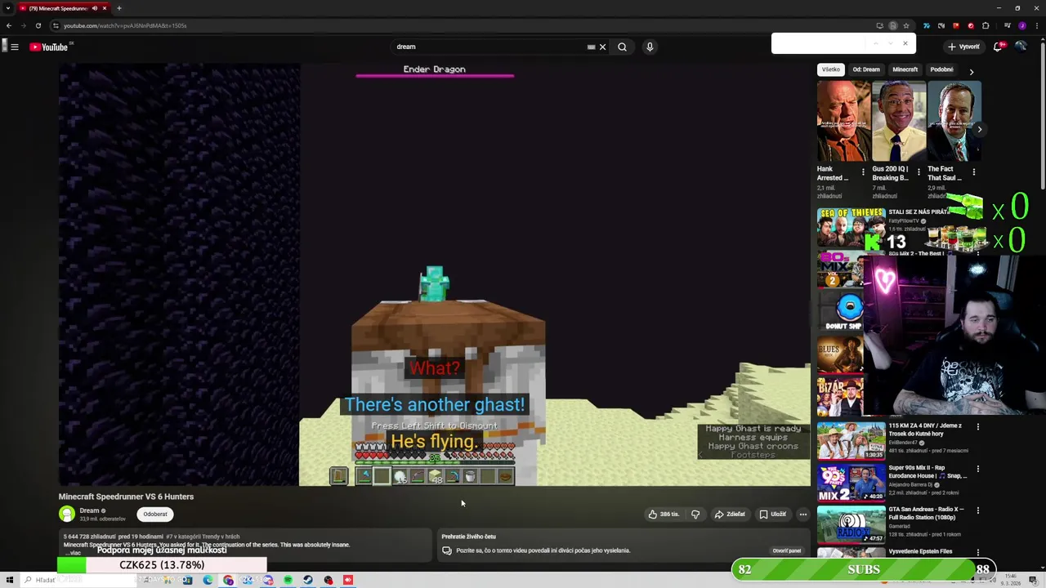Image resolution: width=1046 pixels, height=588 pixels.
Task: Open options for Gus 200 IQ short
Action: [919, 172]
